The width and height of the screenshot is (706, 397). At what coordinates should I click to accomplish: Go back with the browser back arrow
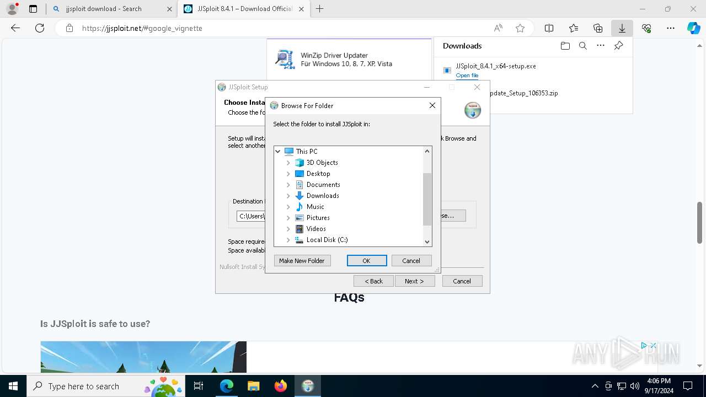click(x=15, y=28)
